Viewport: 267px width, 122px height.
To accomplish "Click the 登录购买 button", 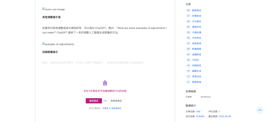I will [94, 101].
